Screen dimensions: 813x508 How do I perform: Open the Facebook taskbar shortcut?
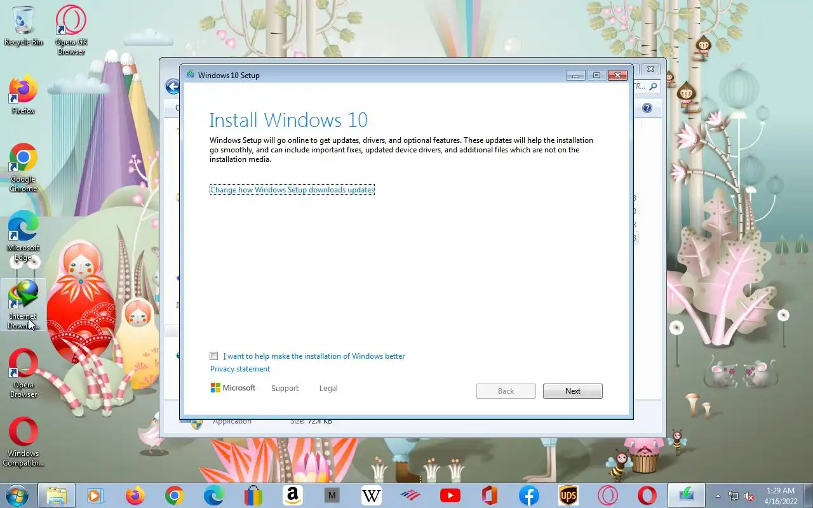point(528,495)
